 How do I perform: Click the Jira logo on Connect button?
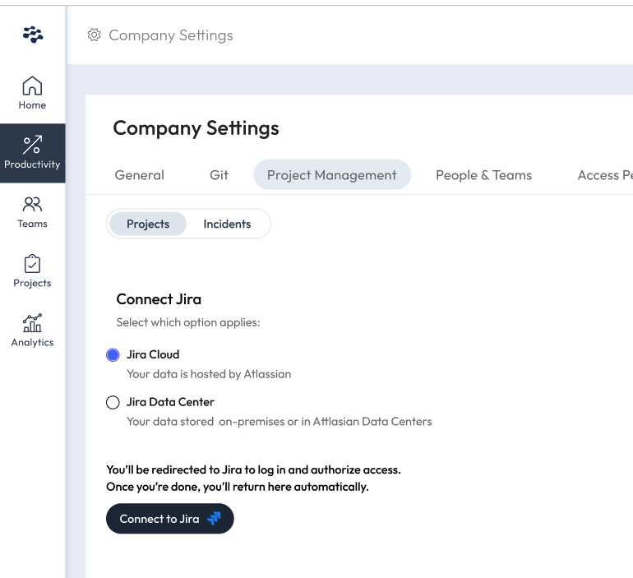click(215, 519)
